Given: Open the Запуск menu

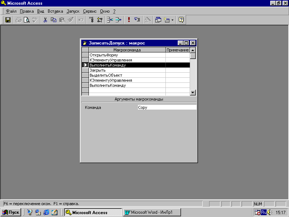Looking at the screenshot, I should (x=73, y=11).
